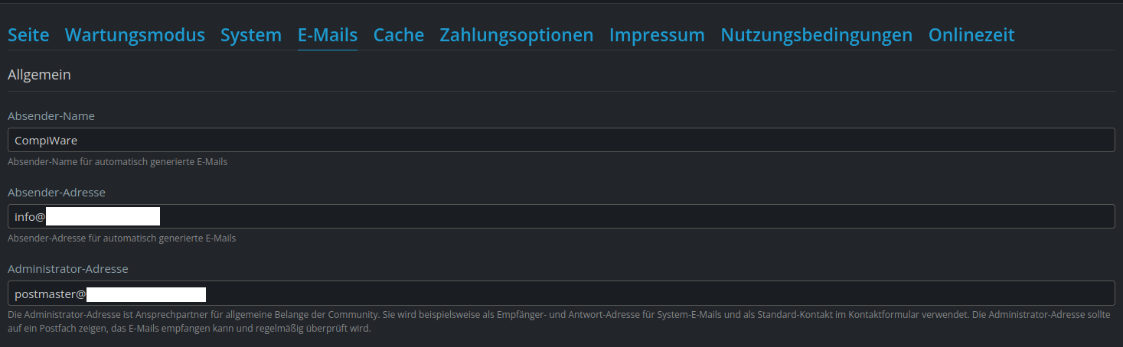Select the System tab

(251, 35)
